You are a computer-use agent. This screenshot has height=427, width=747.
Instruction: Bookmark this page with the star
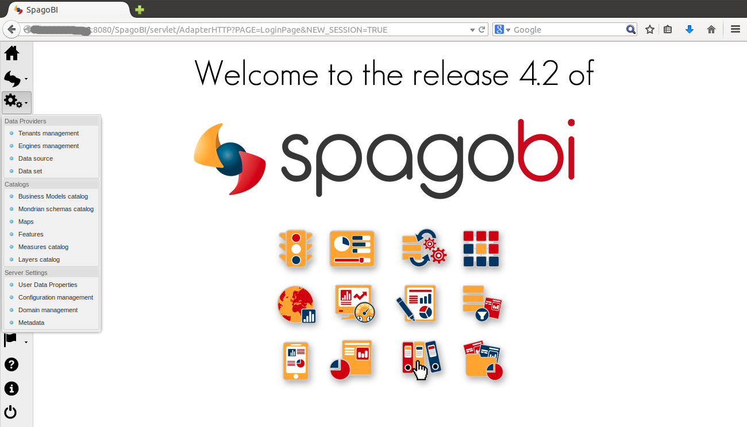click(x=650, y=29)
